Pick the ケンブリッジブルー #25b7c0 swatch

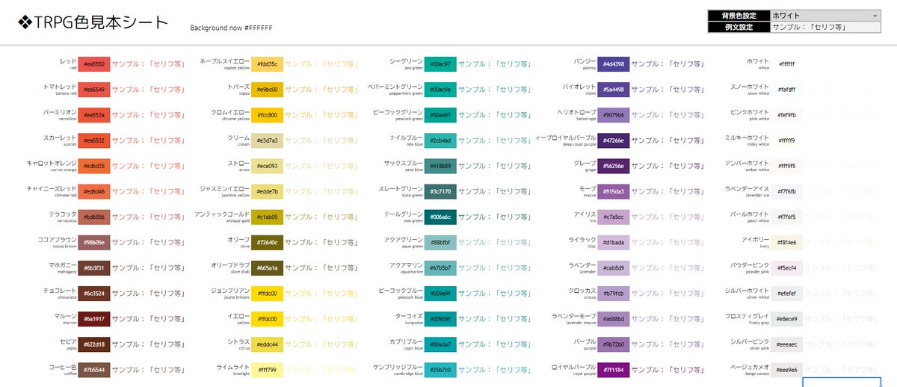tap(440, 369)
